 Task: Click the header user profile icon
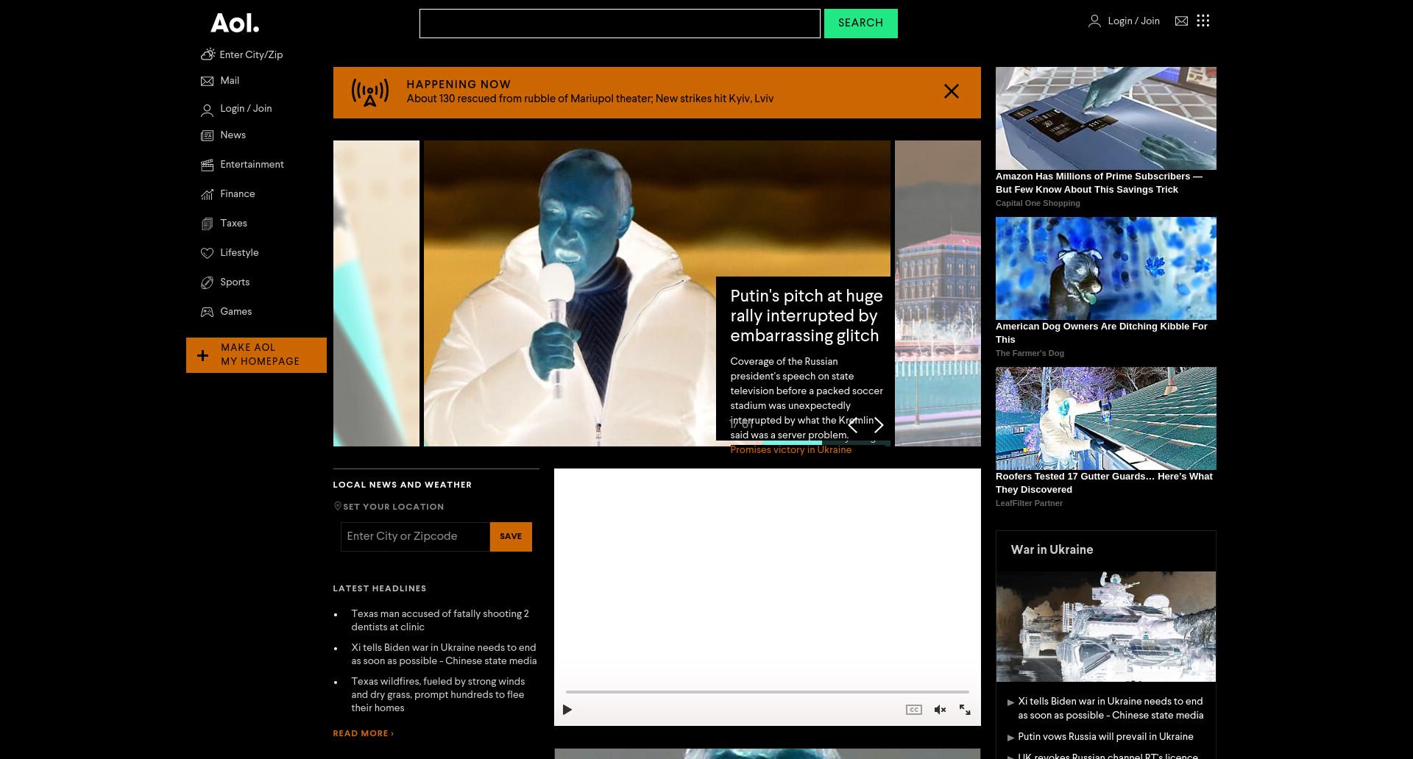click(x=1094, y=21)
